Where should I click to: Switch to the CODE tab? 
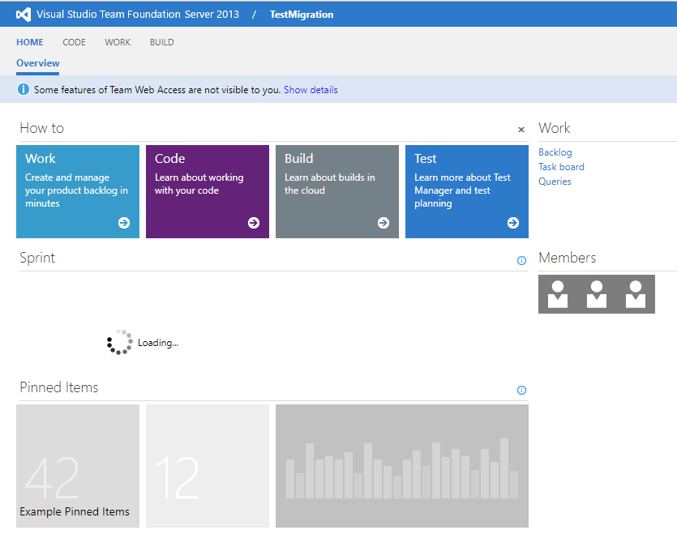(x=74, y=42)
